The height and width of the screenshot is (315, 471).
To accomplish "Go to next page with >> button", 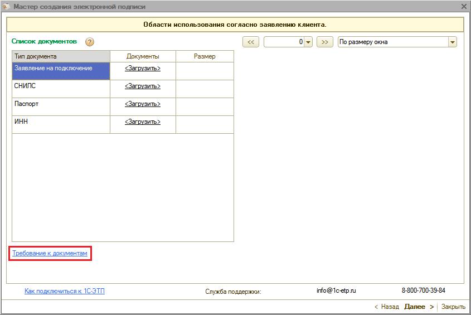I will pyautogui.click(x=325, y=42).
